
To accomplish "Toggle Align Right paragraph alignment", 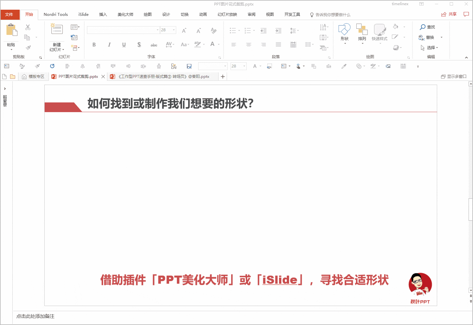I will (x=263, y=45).
